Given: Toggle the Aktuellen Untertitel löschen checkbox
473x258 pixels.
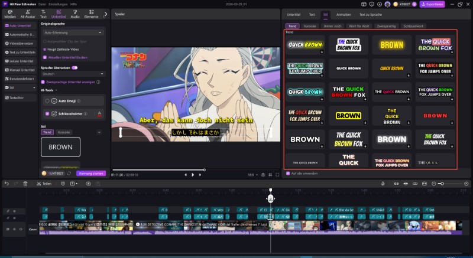Looking at the screenshot, I should [45, 57].
